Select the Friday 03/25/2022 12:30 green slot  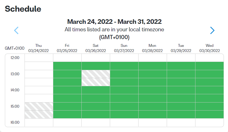(x=67, y=66)
